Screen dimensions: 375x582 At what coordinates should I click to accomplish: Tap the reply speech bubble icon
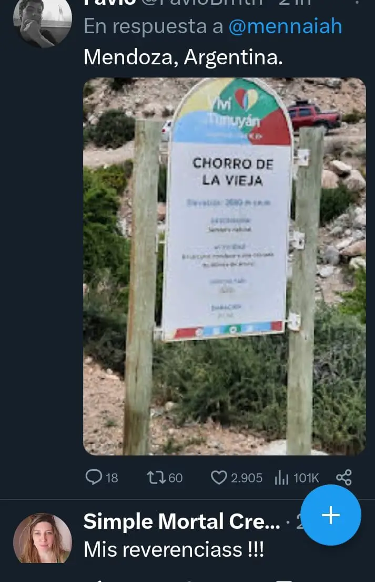click(x=93, y=477)
